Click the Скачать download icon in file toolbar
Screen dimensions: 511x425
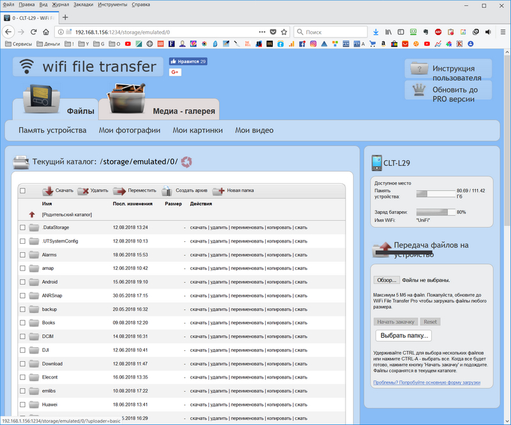click(x=48, y=191)
